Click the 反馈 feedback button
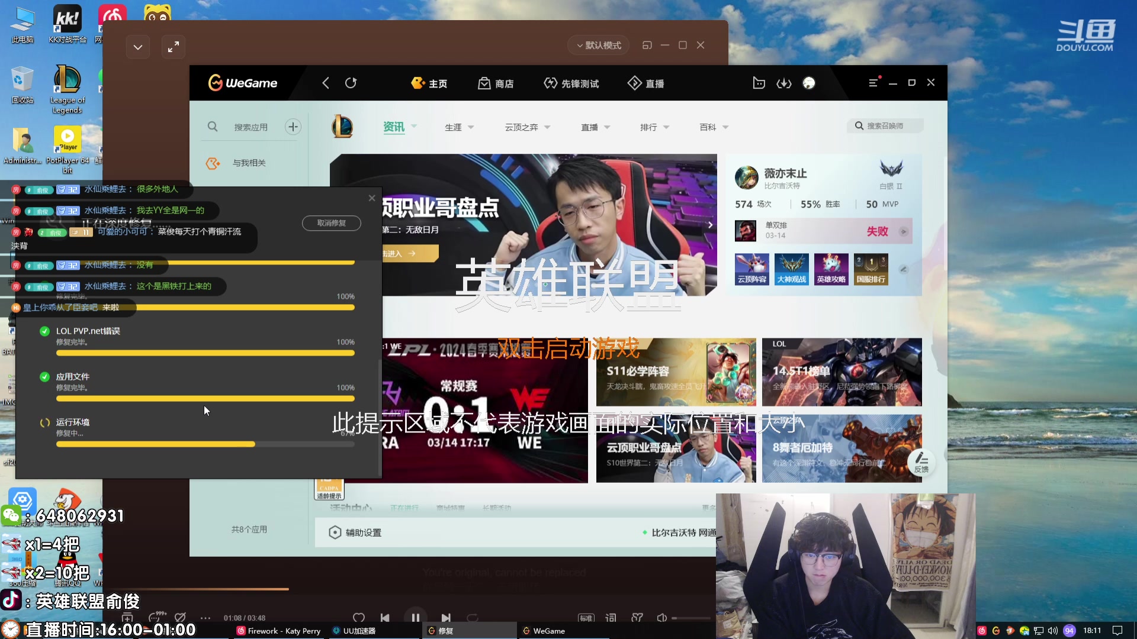This screenshot has height=639, width=1137. (x=921, y=462)
